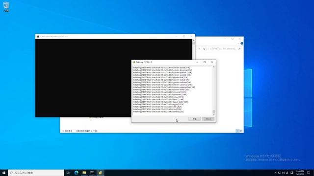The height and width of the screenshot is (176, 314).
Task: Minimize the TeX Live installer window
Action: 197,62
